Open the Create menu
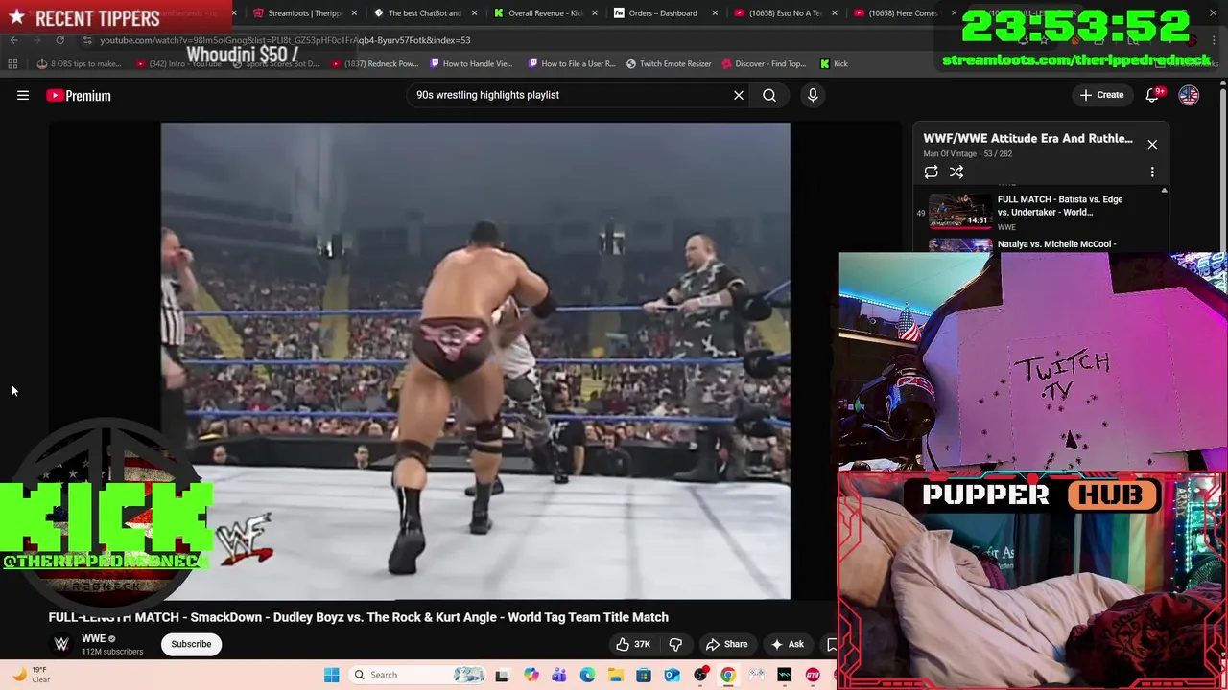 pyautogui.click(x=1101, y=95)
